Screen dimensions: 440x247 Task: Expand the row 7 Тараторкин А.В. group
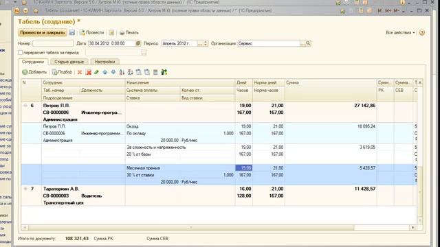[x=25, y=189]
